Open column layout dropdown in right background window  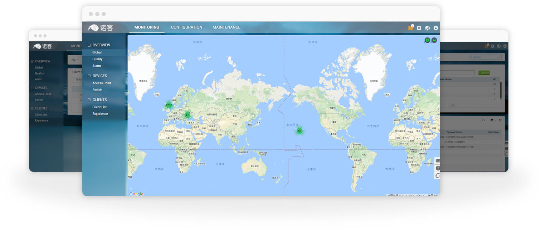click(493, 120)
